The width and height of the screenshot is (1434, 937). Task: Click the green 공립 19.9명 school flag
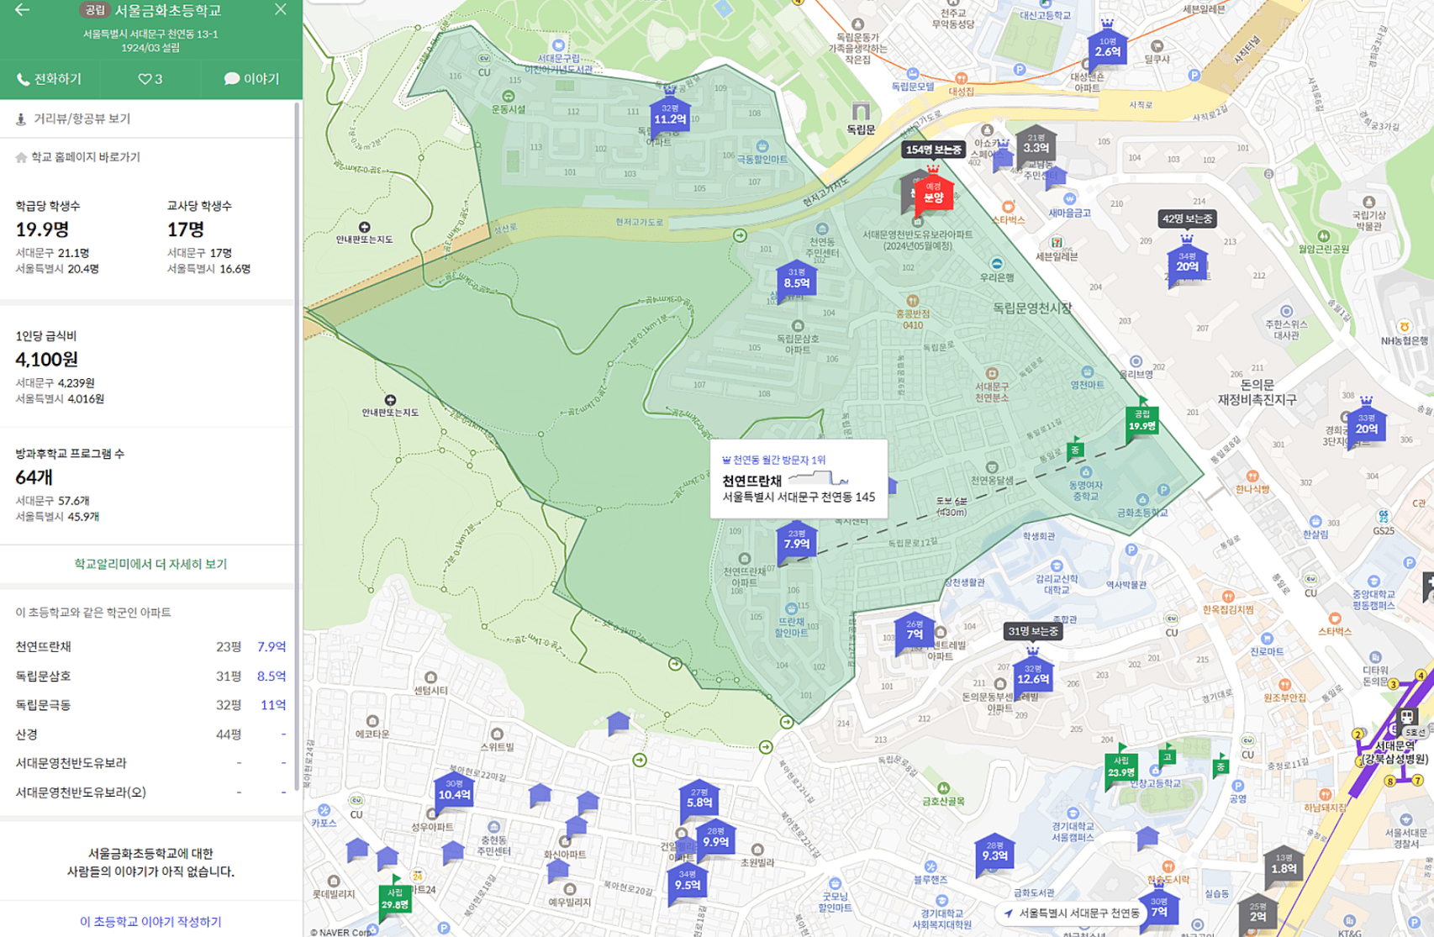click(1142, 421)
